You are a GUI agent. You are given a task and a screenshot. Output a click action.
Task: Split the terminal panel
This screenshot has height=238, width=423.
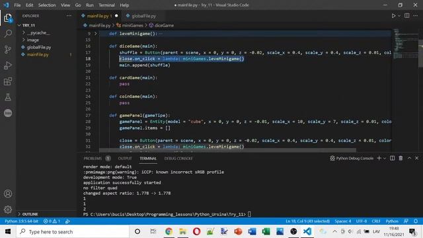392,158
